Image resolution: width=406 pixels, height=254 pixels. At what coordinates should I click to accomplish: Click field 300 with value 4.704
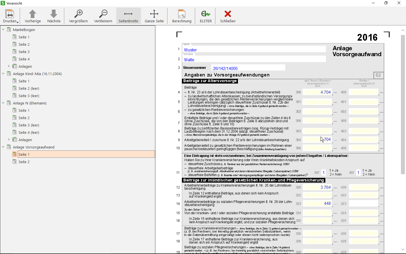[x=318, y=92]
